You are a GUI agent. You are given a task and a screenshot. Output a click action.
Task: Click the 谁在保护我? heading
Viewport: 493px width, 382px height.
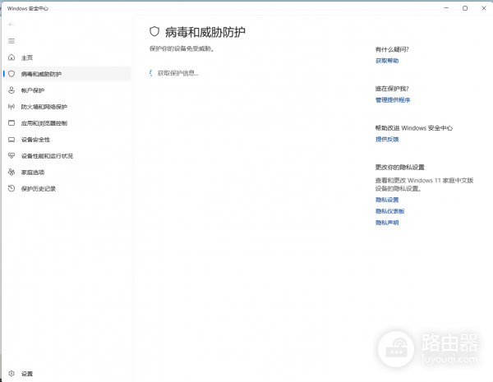pos(392,89)
